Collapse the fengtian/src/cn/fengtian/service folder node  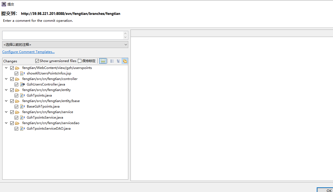click(6, 112)
